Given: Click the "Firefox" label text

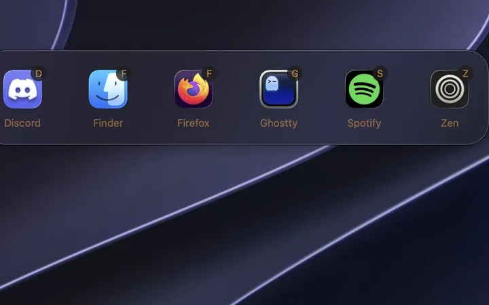Looking at the screenshot, I should pos(194,123).
